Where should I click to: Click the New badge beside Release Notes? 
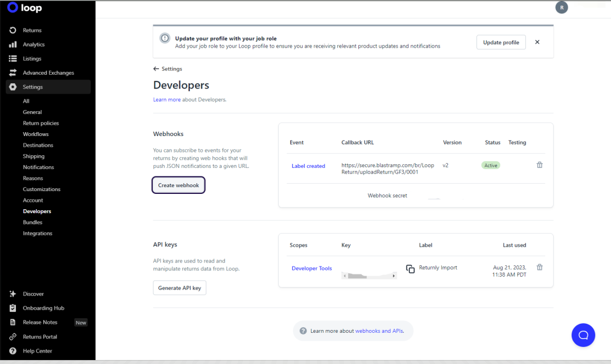(81, 323)
